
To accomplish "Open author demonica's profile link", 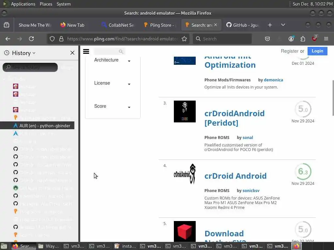I will point(273,80).
